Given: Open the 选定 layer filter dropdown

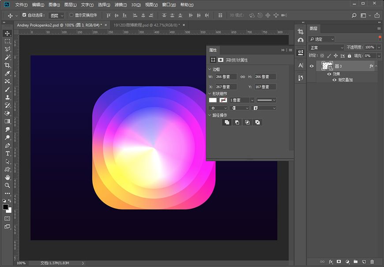Looking at the screenshot, I should pos(322,39).
